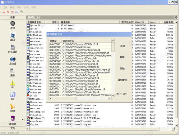Select the alg.exe process row
Image resolution: width=180 pixels, height=136 pixels.
100,124
